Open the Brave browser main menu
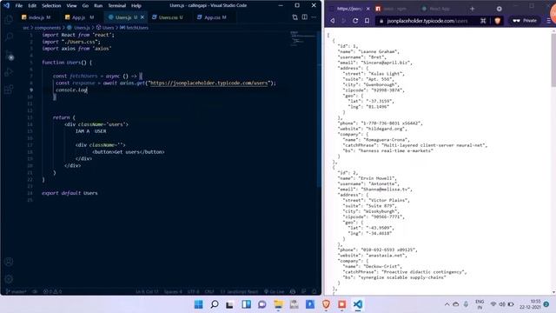This screenshot has height=313, width=556. coord(548,21)
